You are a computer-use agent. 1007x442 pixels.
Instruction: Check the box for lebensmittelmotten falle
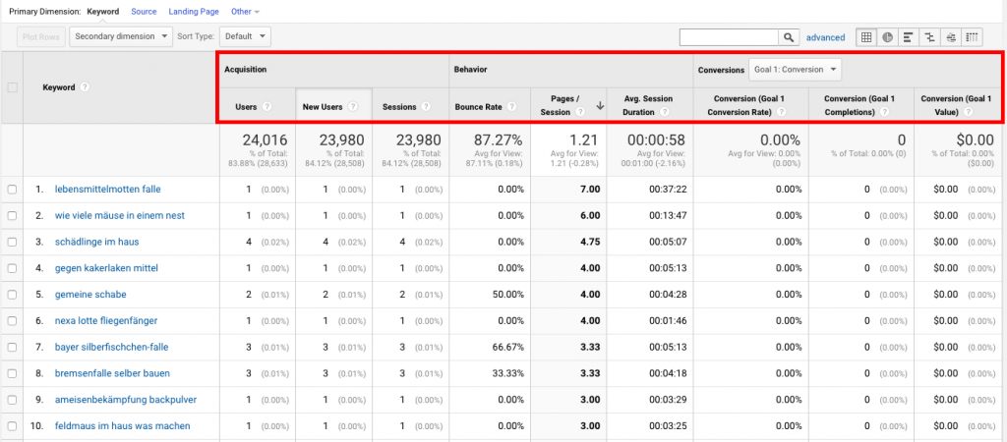coord(12,190)
